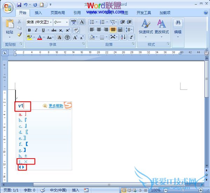Screen dimensions: 210x193
Task: Show paragraph marks icon
Action: pos(131,37)
